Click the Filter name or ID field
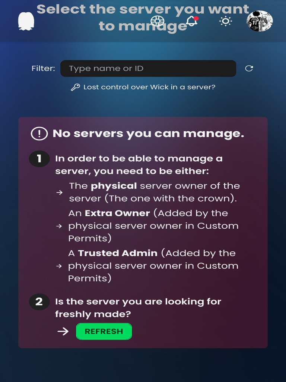The height and width of the screenshot is (382, 286). coord(148,69)
